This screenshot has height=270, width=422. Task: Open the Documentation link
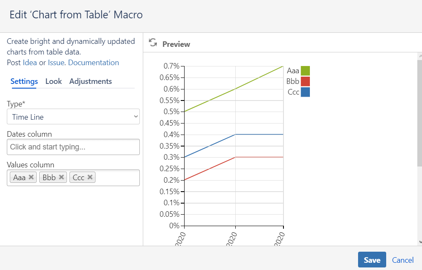(93, 63)
